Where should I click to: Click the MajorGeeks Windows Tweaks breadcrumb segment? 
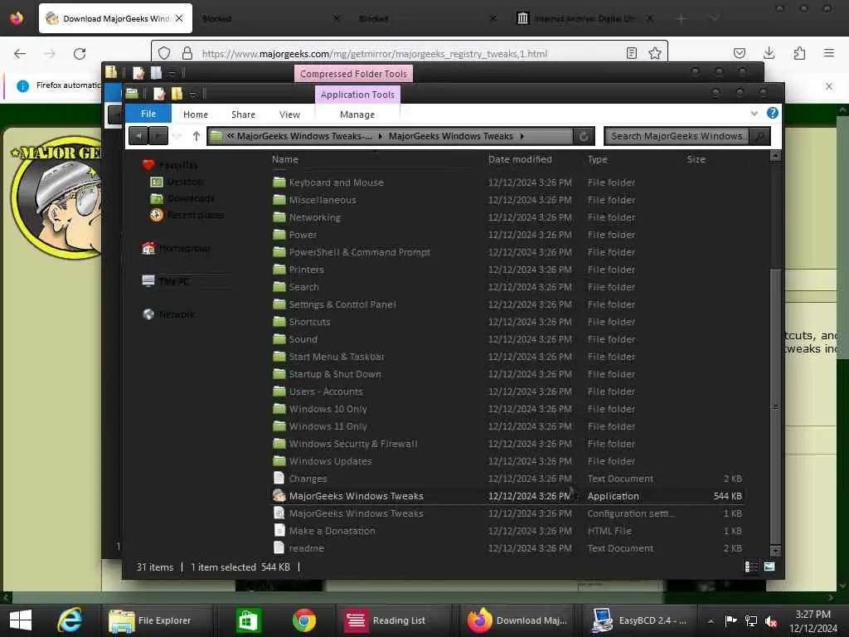click(450, 136)
